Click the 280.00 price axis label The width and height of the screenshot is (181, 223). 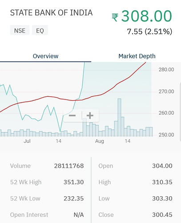pyautogui.click(x=166, y=70)
